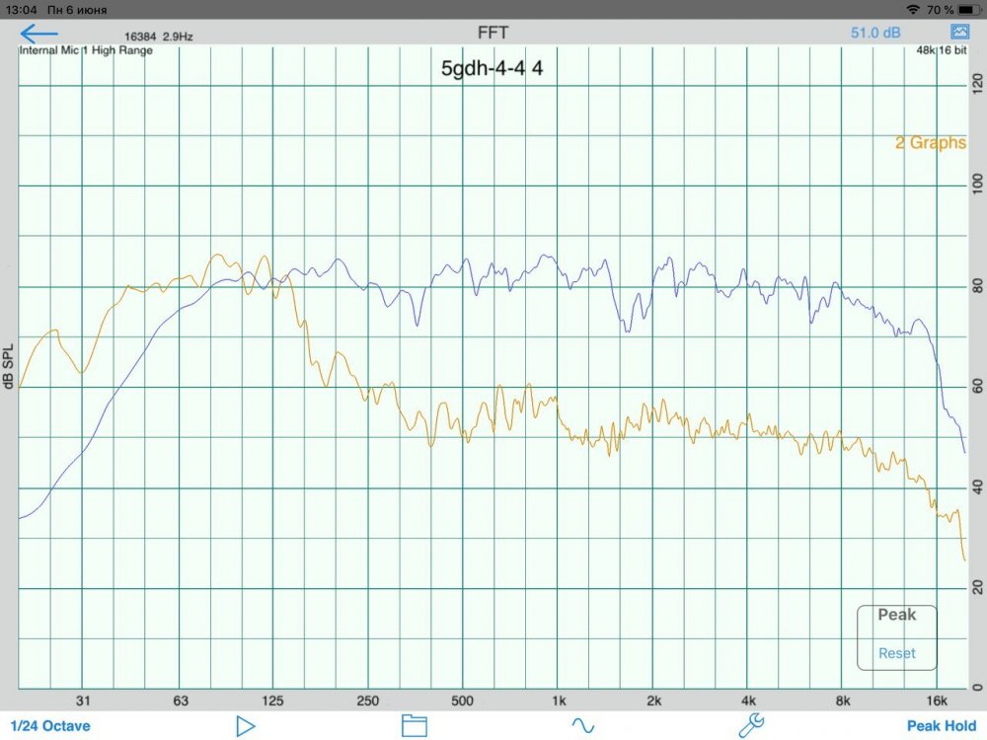
Task: Change the 48k 16 bit sample format
Action: click(941, 50)
